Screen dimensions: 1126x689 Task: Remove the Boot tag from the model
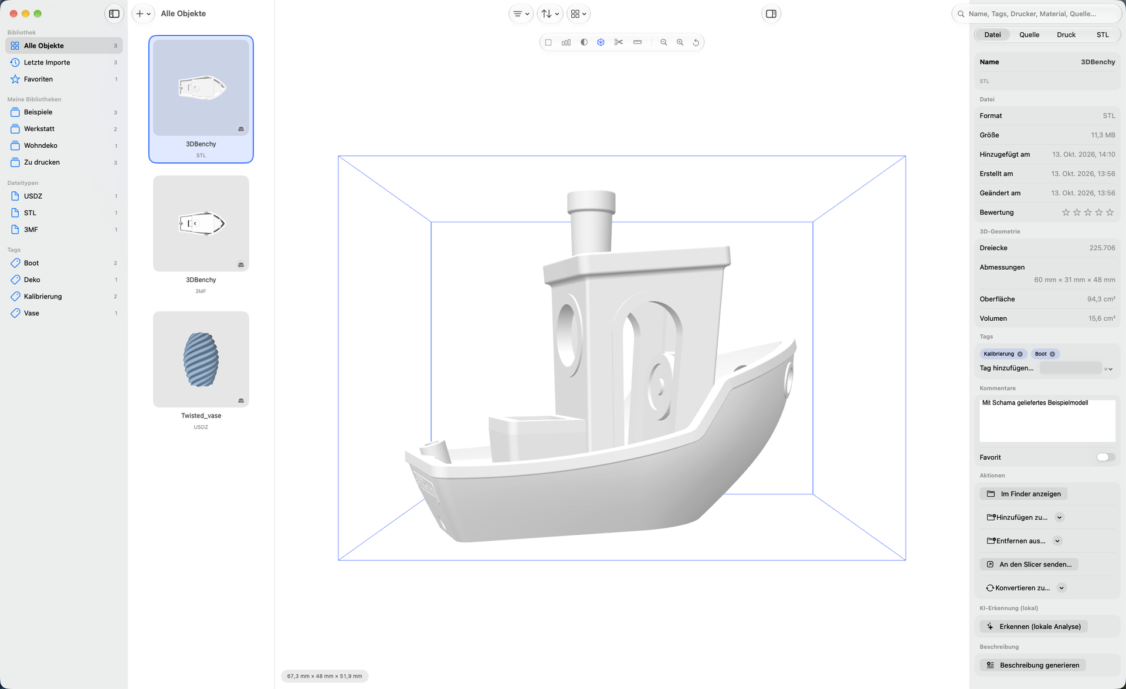(1052, 354)
